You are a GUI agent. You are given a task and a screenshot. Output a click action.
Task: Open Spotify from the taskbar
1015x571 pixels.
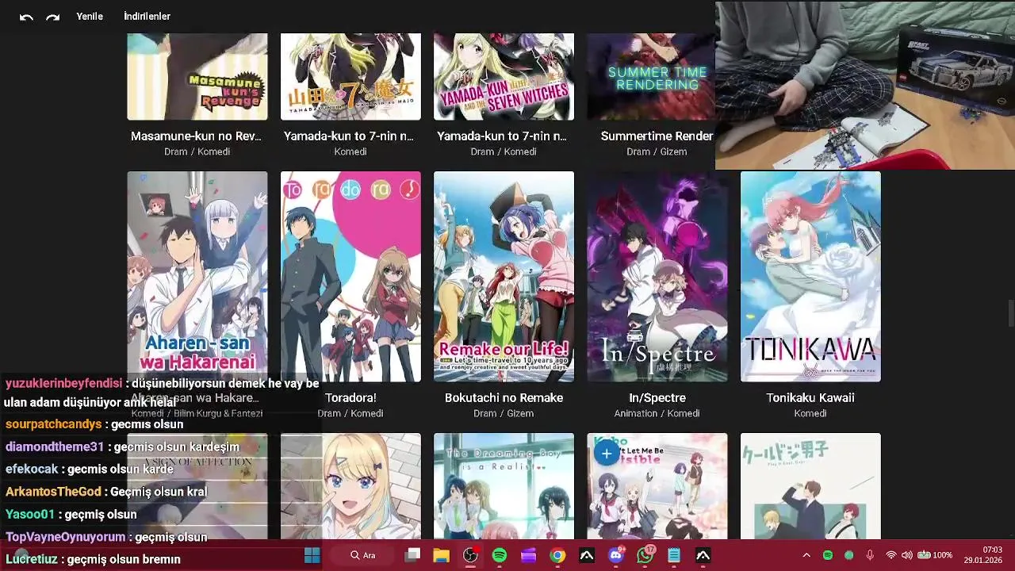click(x=500, y=555)
